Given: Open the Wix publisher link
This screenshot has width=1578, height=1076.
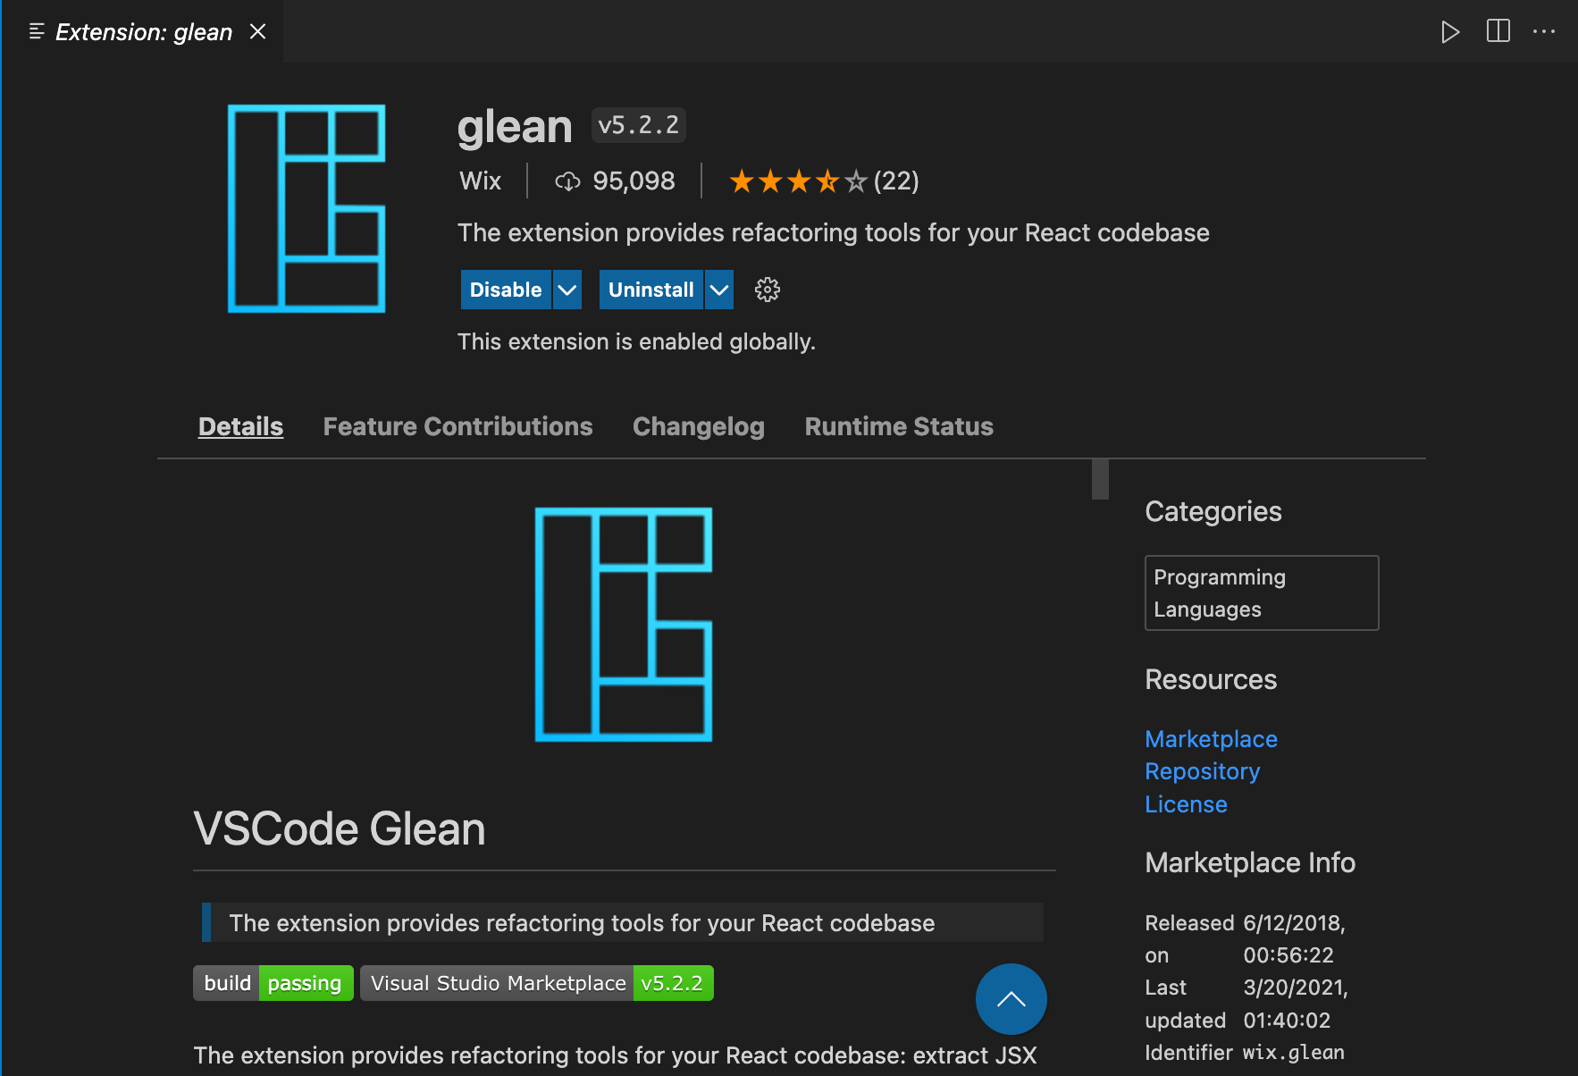Looking at the screenshot, I should coord(480,181).
